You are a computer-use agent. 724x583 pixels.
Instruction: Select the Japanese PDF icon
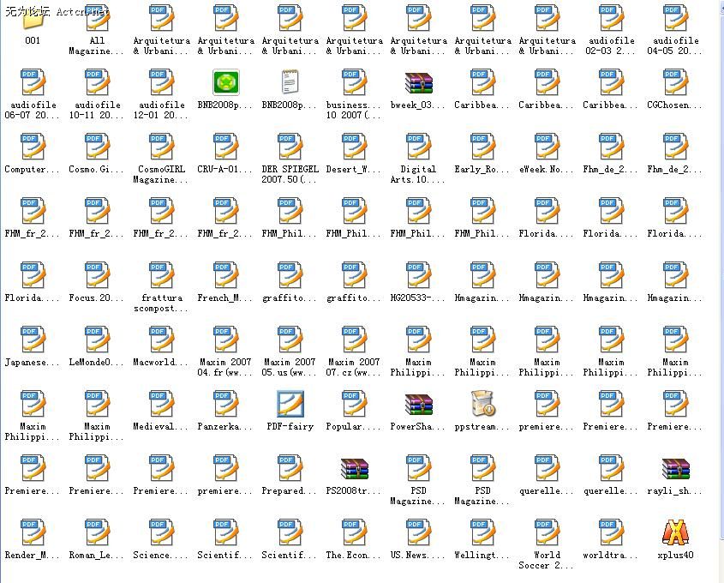pos(33,339)
